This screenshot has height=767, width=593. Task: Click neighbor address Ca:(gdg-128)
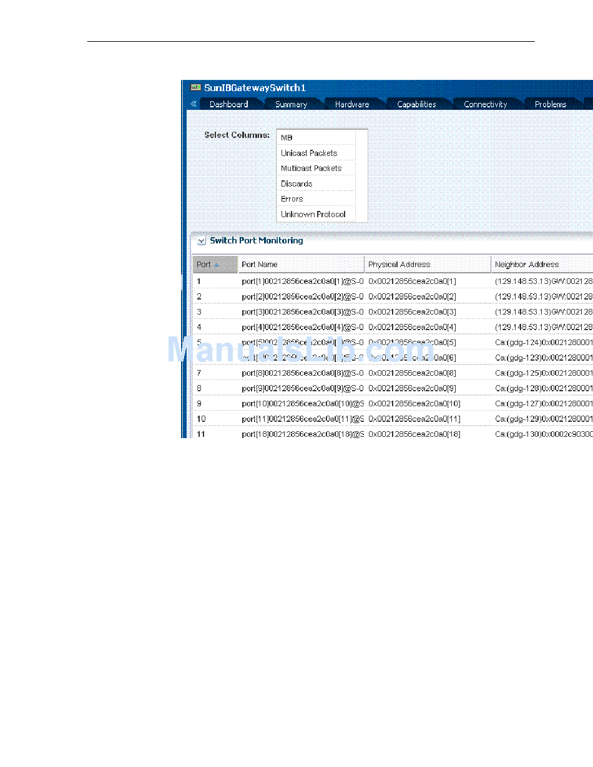544,388
